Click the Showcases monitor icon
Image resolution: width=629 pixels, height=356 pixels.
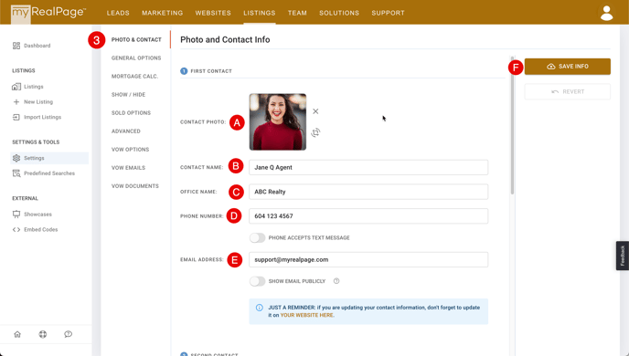pyautogui.click(x=16, y=215)
